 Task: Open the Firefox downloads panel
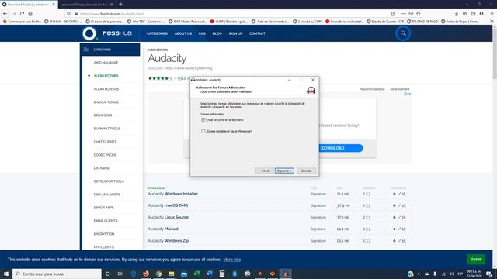[457, 14]
